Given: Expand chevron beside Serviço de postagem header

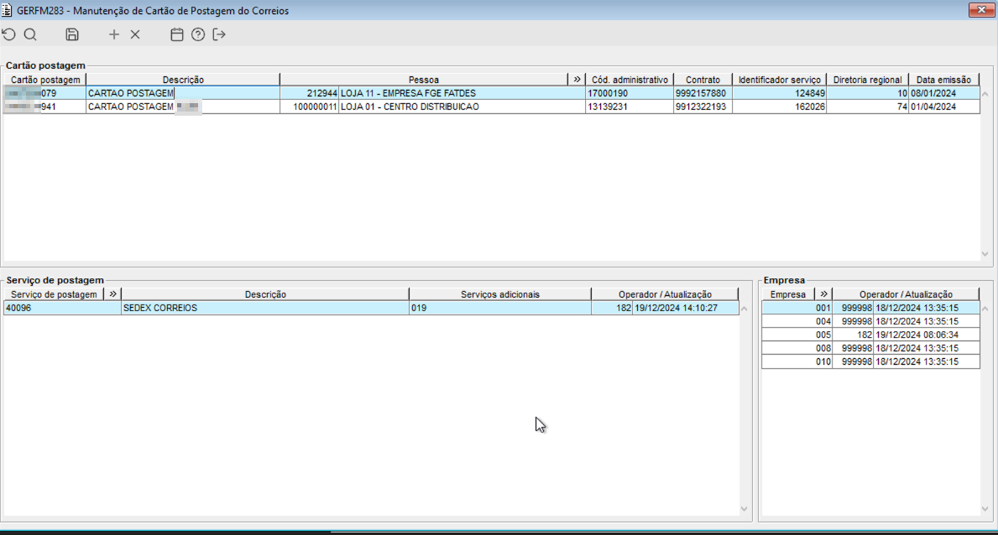Looking at the screenshot, I should 112,293.
